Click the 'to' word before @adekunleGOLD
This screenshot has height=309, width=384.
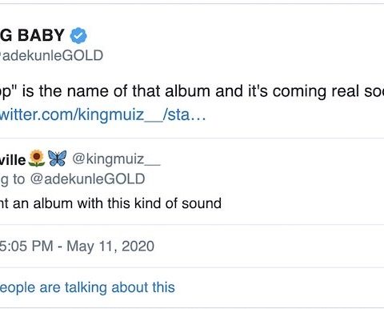(19, 179)
